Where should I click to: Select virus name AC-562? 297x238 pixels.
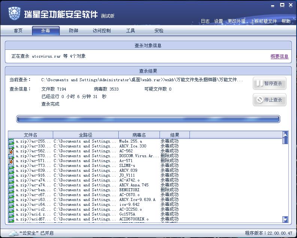point(126,151)
